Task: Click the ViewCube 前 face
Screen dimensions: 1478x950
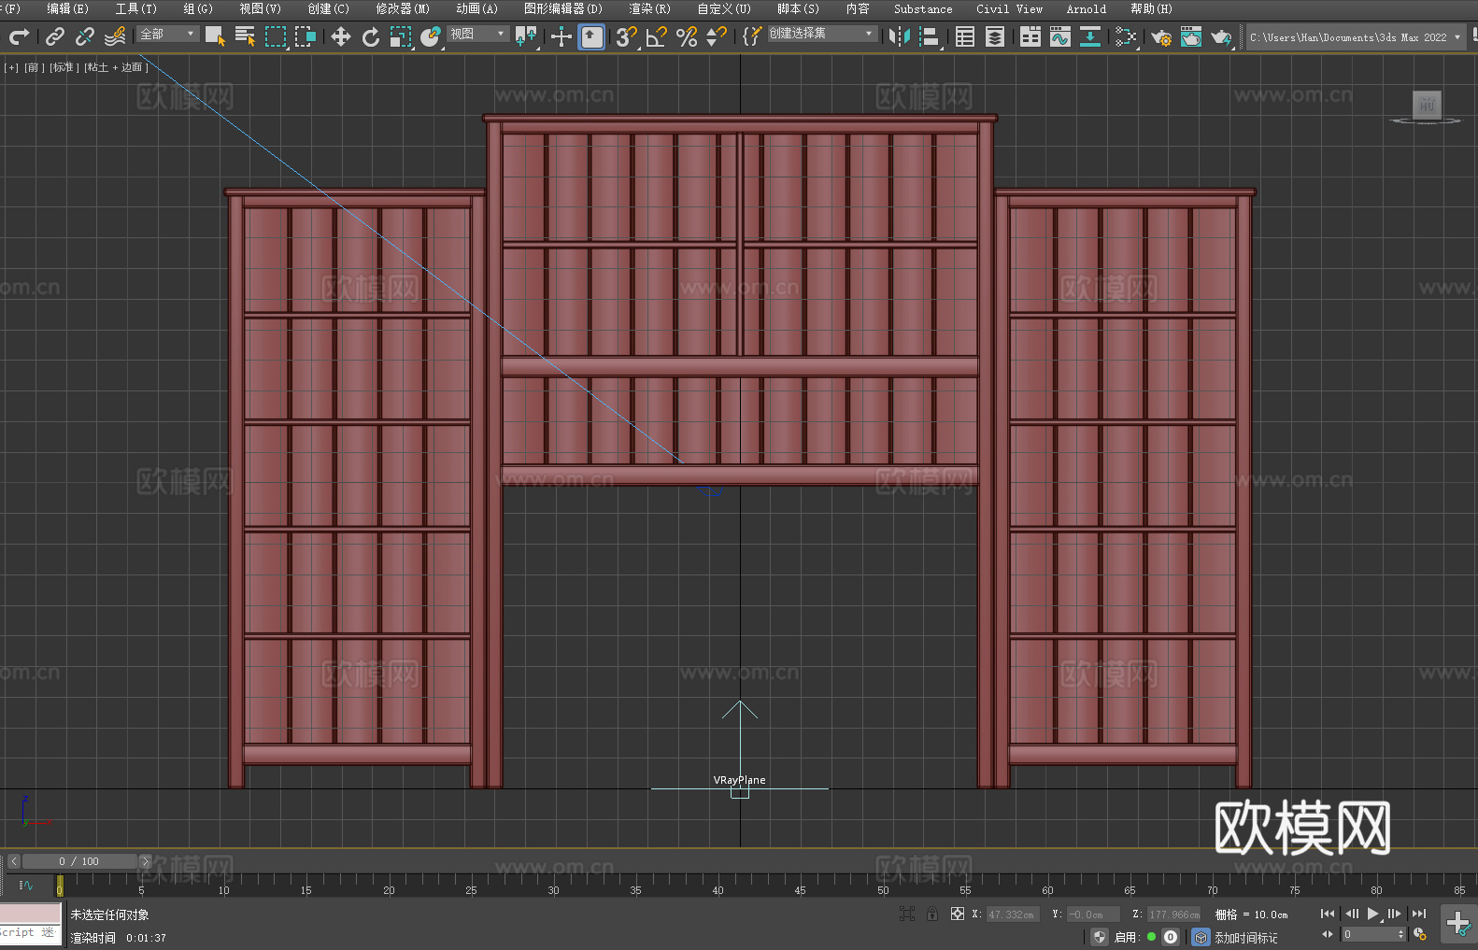Action: point(1427,104)
